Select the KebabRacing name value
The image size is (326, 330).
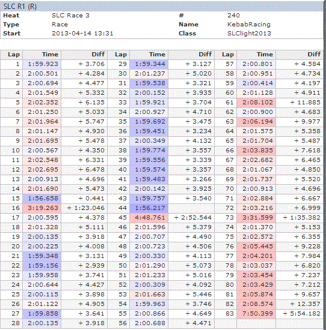point(249,25)
